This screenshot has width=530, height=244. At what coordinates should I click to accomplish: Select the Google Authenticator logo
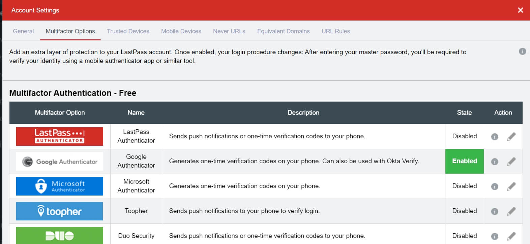[60, 162]
